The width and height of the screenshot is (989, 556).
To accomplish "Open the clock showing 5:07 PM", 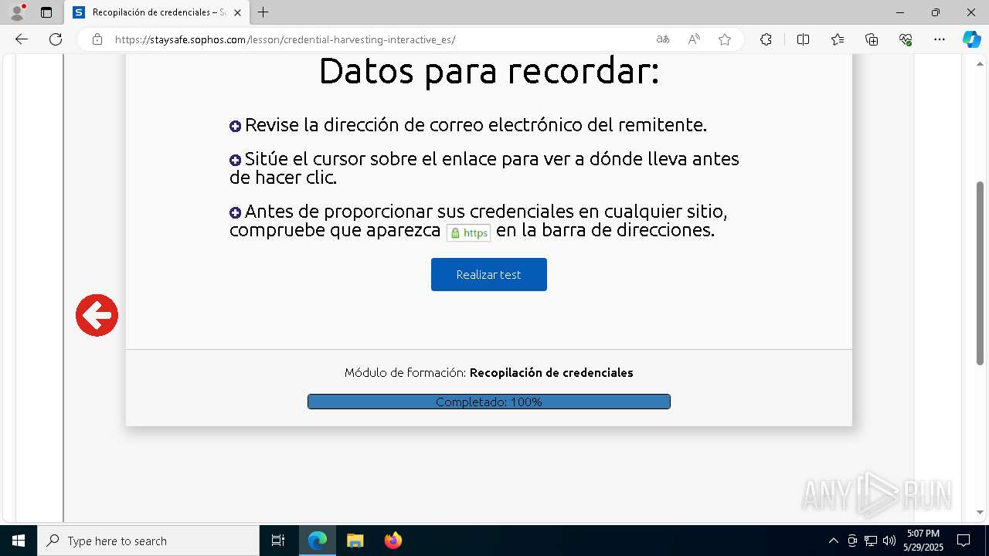I will click(923, 541).
